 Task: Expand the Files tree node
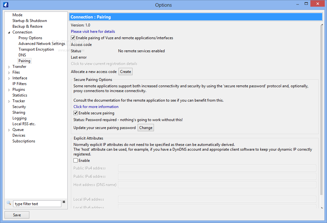pyautogui.click(x=9, y=73)
